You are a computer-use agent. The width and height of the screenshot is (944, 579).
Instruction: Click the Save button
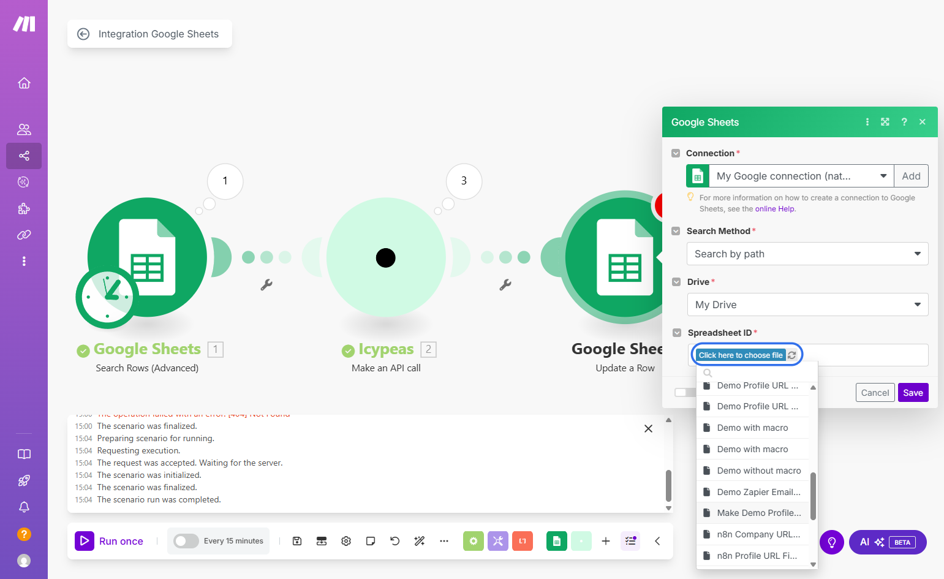(x=913, y=393)
